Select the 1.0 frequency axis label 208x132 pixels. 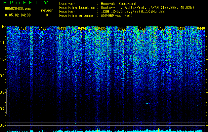pyautogui.click(x=3, y=59)
